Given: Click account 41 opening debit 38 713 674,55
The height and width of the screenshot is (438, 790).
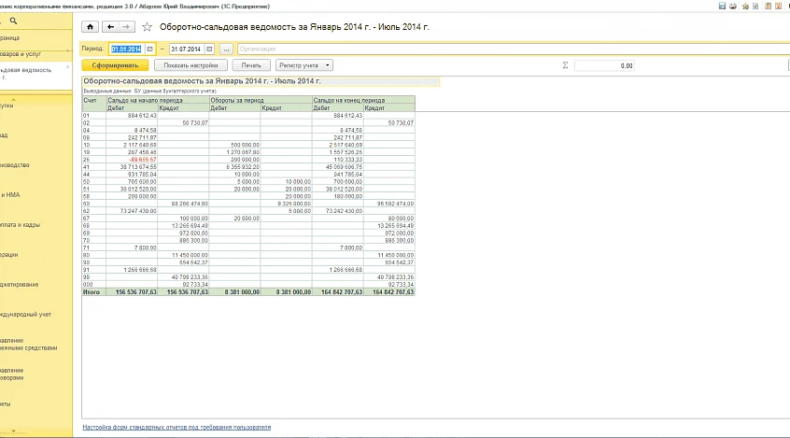Looking at the screenshot, I should coord(138,167).
